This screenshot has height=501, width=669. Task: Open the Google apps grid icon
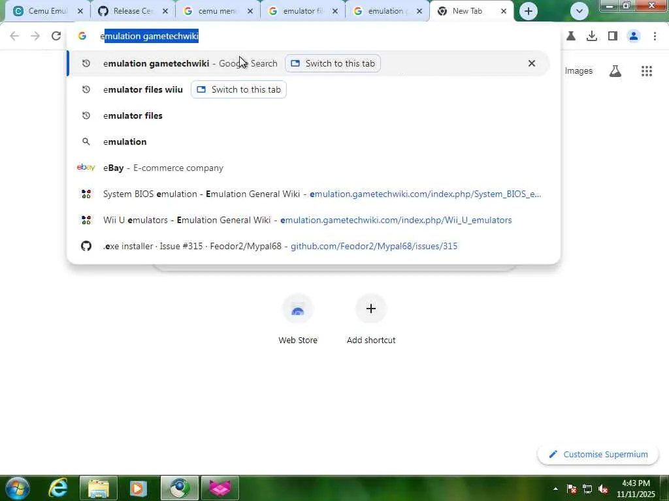click(x=646, y=71)
